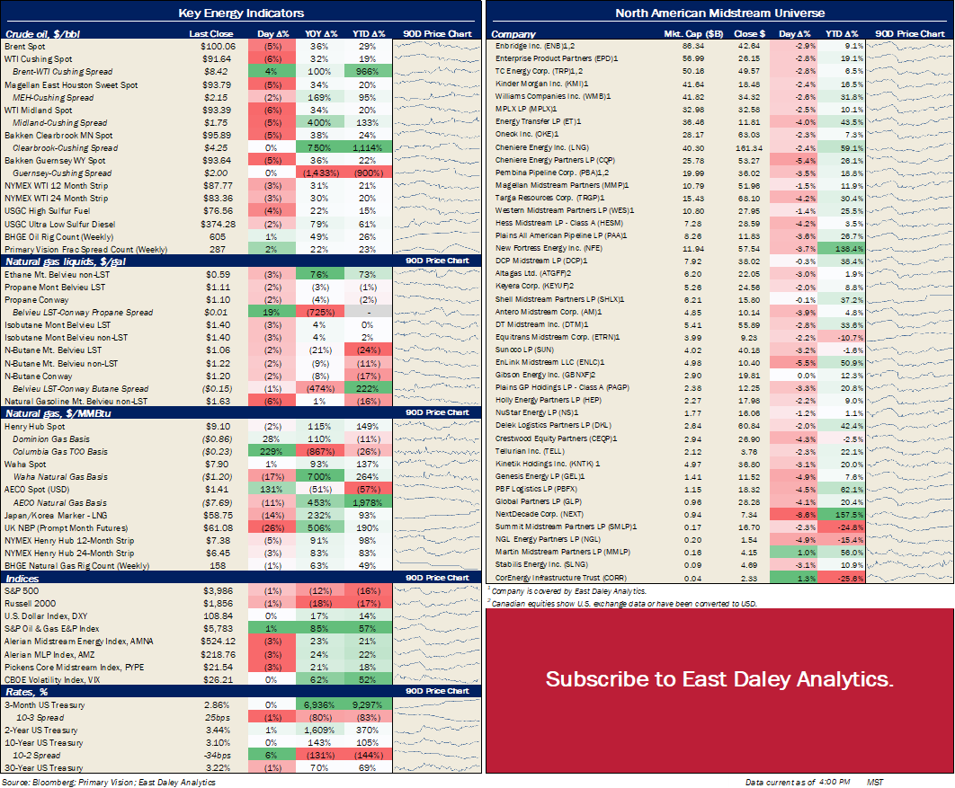
Task: Select the Japan/Korea Marker - LNG label
Action: tap(56, 516)
